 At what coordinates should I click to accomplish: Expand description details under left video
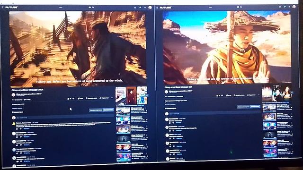[18, 108]
